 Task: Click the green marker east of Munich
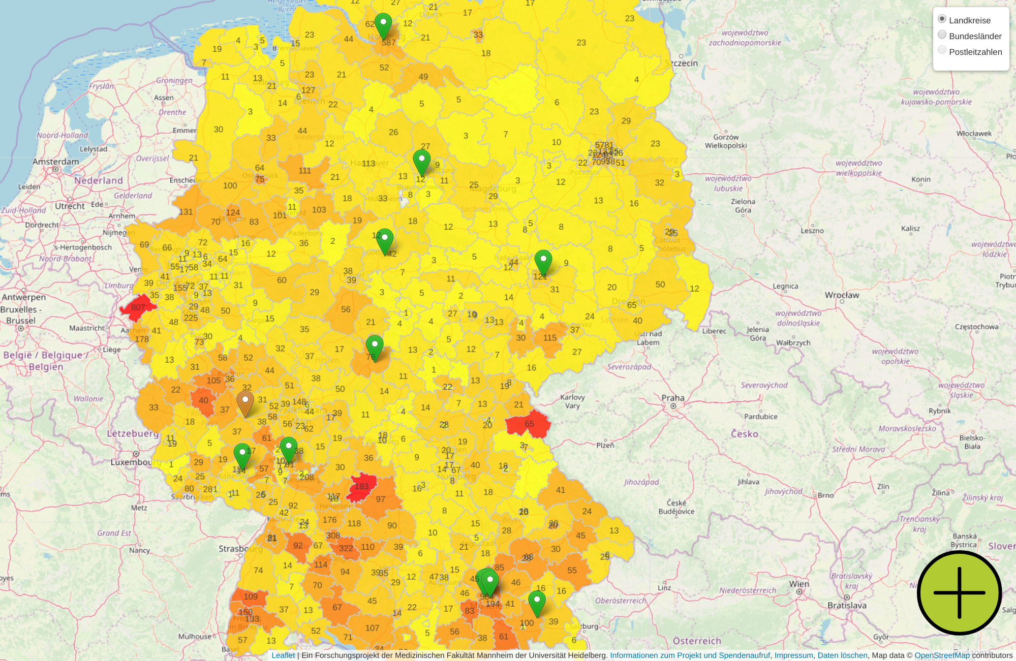[537, 602]
